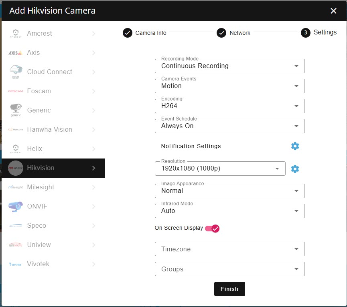
Task: Select the Generic camera icon
Action: click(x=16, y=110)
